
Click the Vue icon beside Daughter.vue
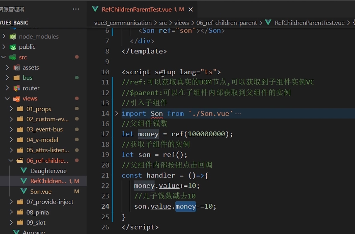pyautogui.click(x=24, y=171)
